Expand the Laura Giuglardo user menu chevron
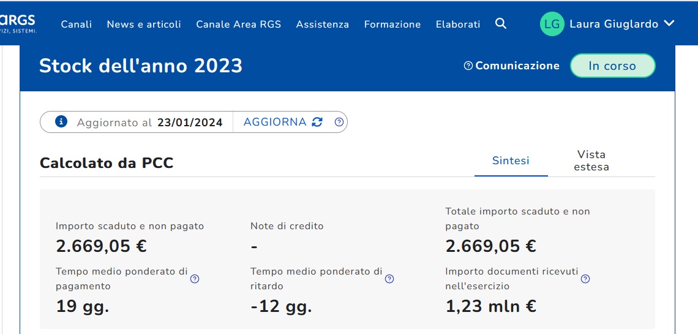698x334 pixels. click(x=669, y=24)
